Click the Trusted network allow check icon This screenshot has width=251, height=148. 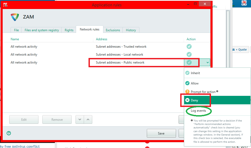point(189,47)
